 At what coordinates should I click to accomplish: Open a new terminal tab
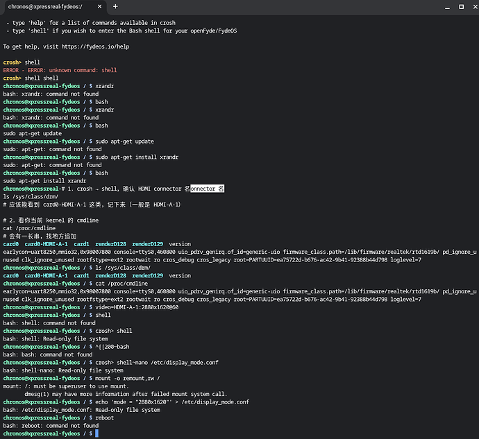coord(115,6)
